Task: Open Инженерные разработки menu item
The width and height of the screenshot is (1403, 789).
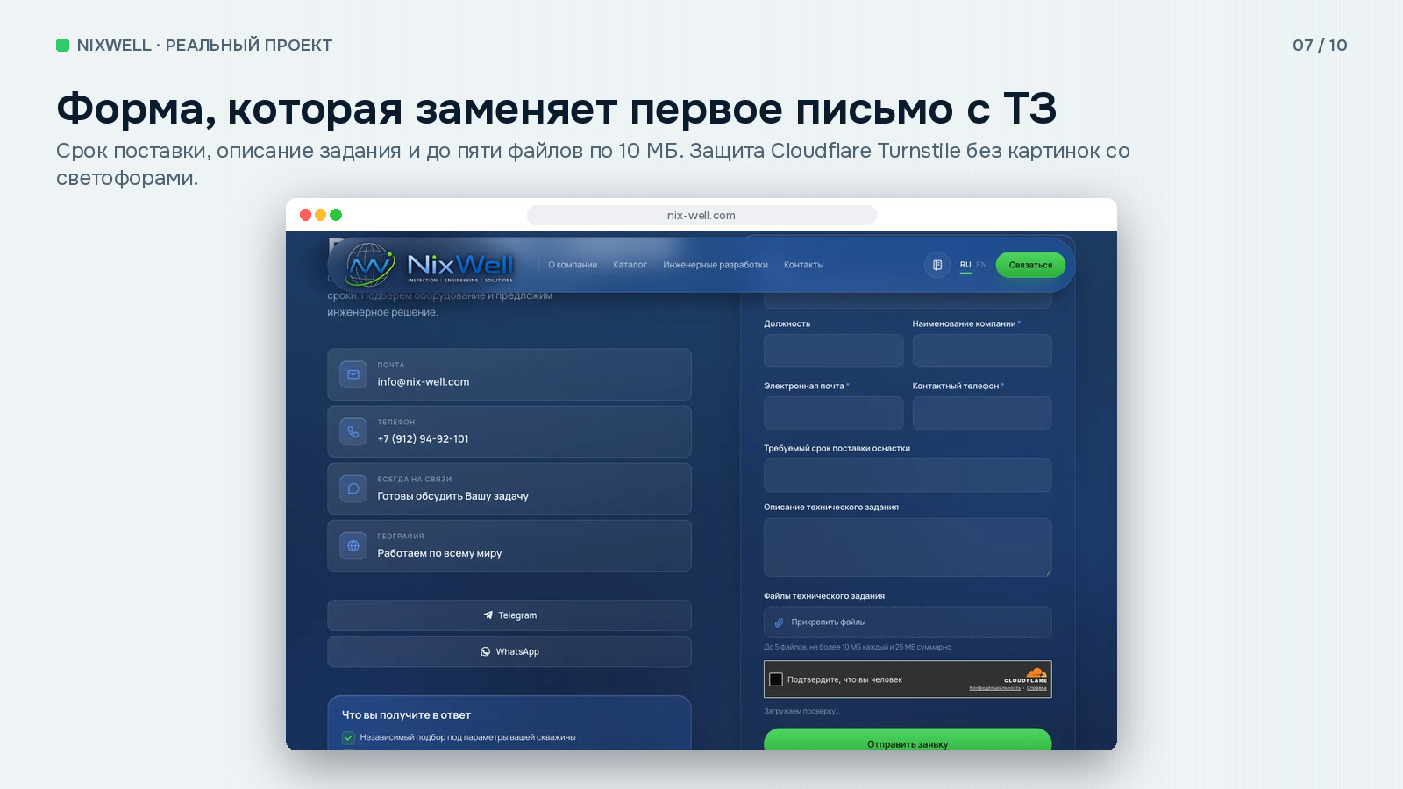Action: point(716,265)
